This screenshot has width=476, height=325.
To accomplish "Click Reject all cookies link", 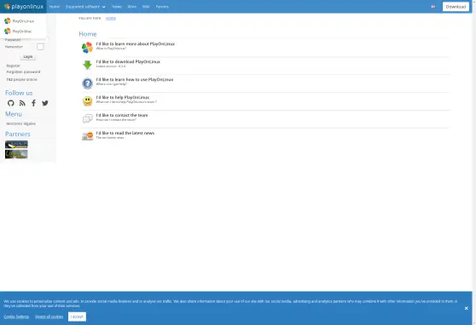I will [x=49, y=316].
